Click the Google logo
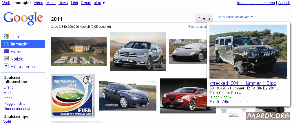This screenshot has width=292, height=123. (x=23, y=19)
